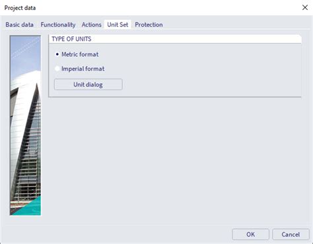
Task: Switch to the Basic data tab
Action: pyautogui.click(x=19, y=24)
